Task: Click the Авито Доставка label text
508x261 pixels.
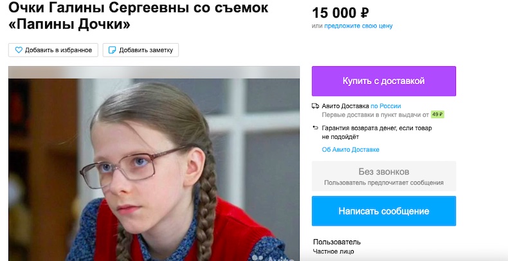Action: (345, 106)
